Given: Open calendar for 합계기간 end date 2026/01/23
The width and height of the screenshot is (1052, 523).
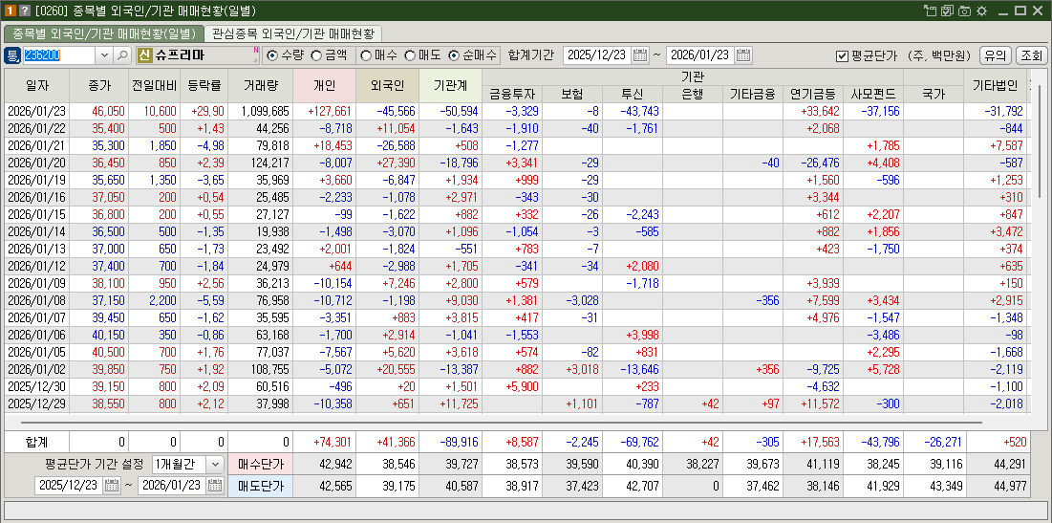Looking at the screenshot, I should click(x=743, y=55).
